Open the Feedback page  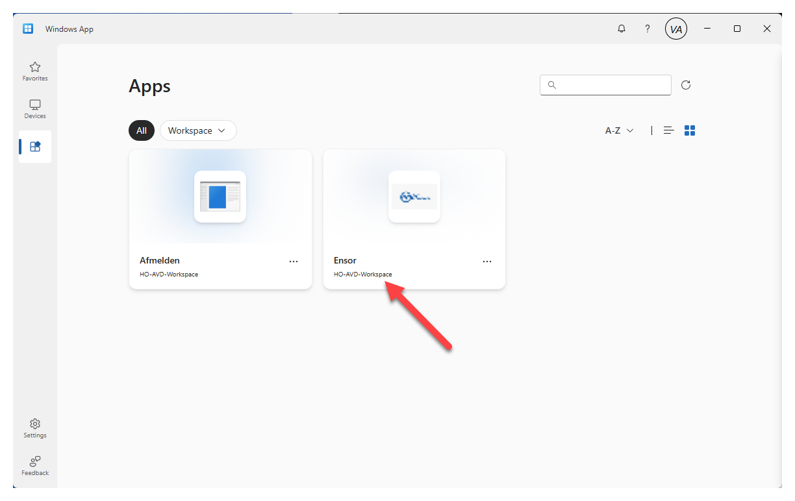point(35,465)
